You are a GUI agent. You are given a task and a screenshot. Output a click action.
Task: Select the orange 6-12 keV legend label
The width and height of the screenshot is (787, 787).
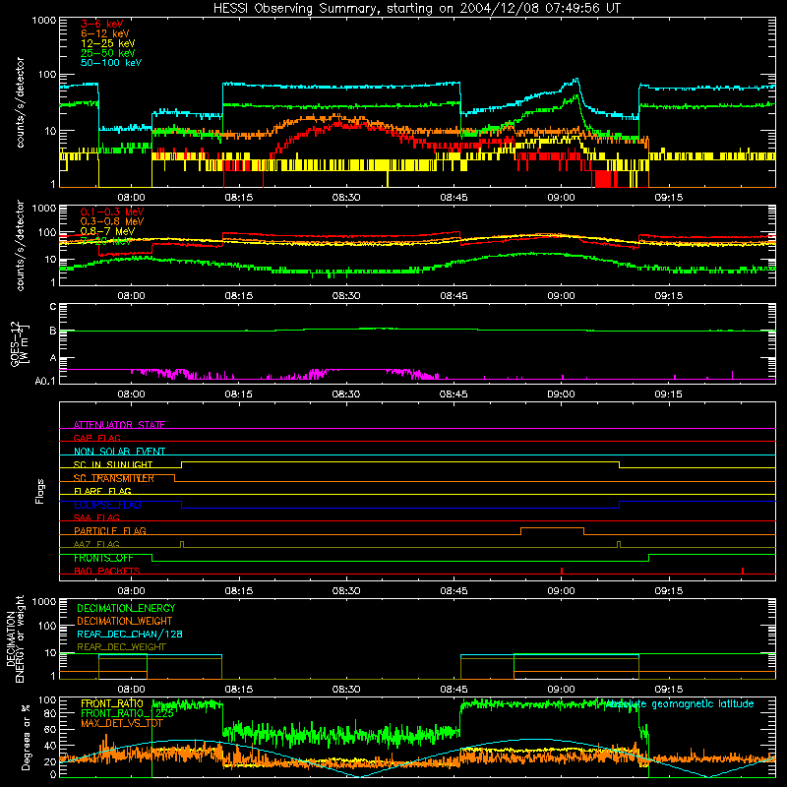[105, 33]
